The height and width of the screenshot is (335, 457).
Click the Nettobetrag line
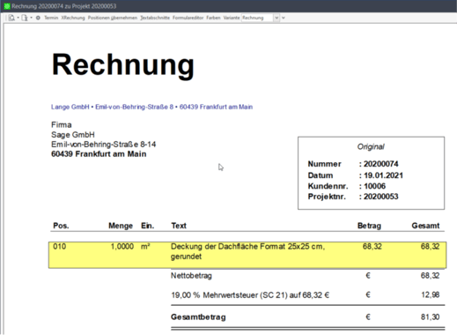pyautogui.click(x=191, y=276)
